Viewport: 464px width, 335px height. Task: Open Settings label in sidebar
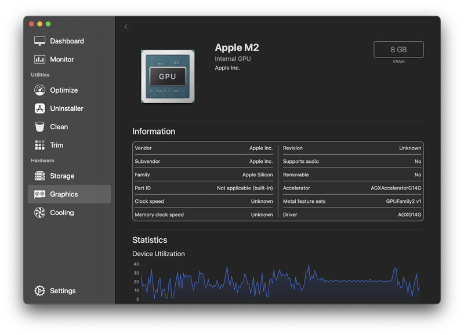coord(63,290)
